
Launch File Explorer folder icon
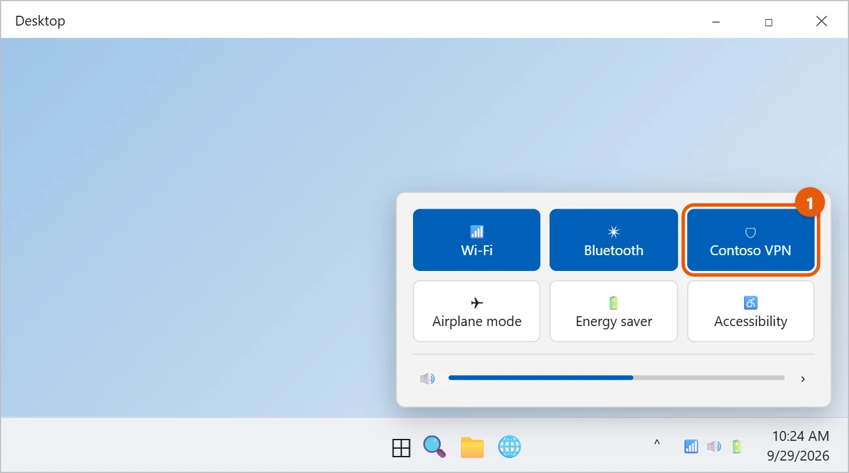(472, 447)
